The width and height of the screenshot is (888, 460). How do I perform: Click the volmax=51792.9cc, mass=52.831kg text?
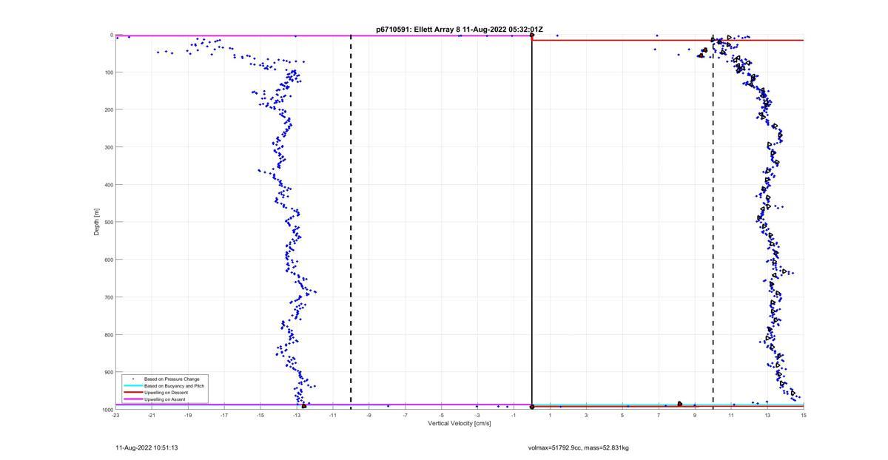[x=579, y=447]
